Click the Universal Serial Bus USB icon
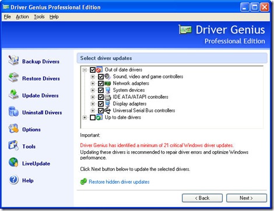 click(107, 110)
